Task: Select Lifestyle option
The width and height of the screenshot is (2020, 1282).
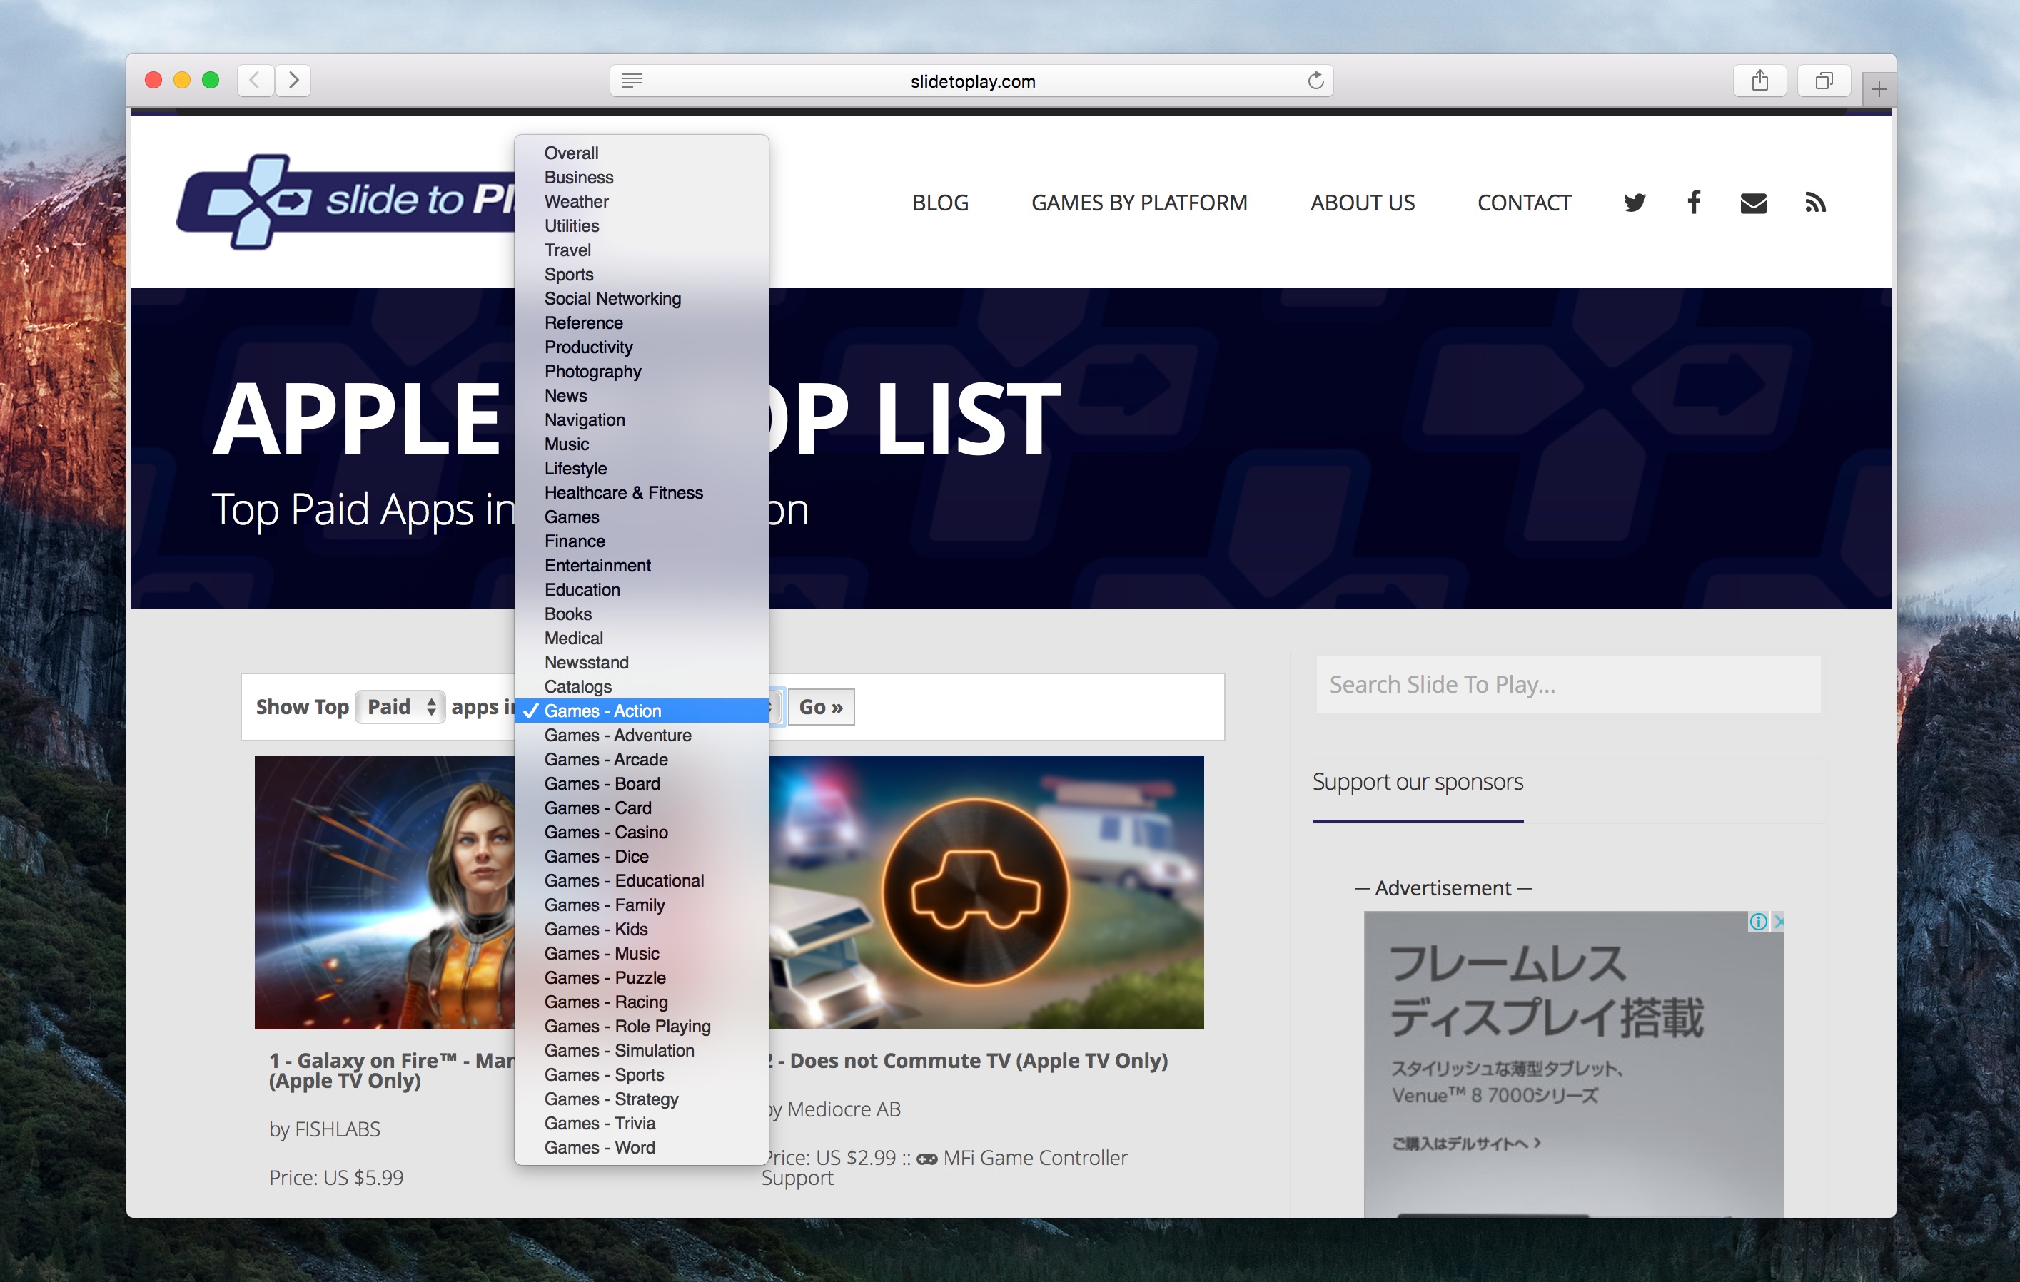Action: click(x=642, y=469)
